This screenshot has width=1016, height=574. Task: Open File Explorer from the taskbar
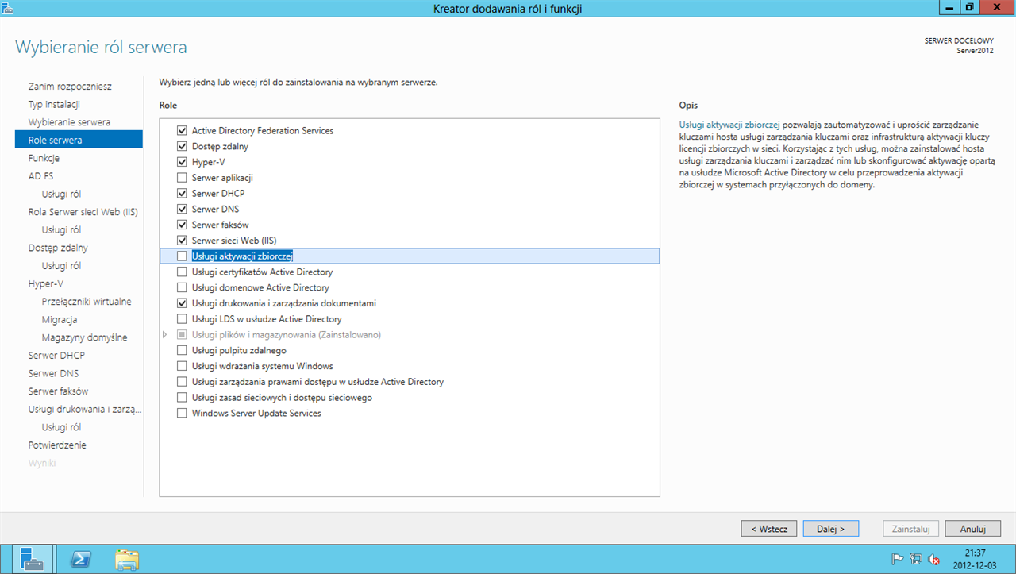pyautogui.click(x=127, y=559)
